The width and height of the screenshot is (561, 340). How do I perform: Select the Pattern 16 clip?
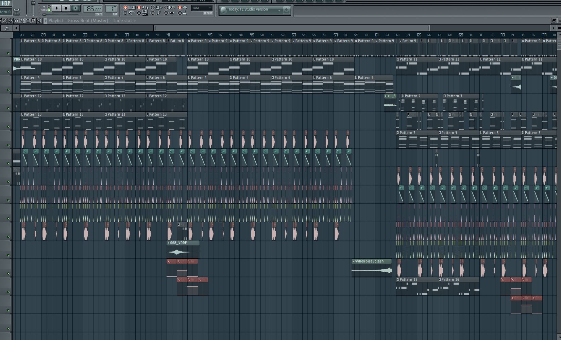(x=459, y=286)
